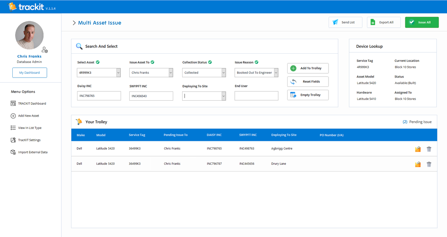
Task: Click the checkmark icon on Issue All
Action: coord(412,22)
